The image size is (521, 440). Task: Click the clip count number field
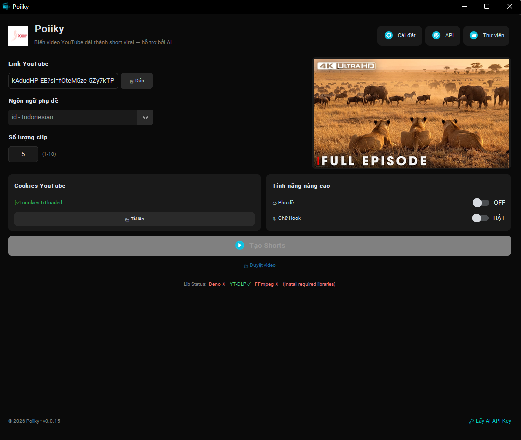[x=23, y=154]
